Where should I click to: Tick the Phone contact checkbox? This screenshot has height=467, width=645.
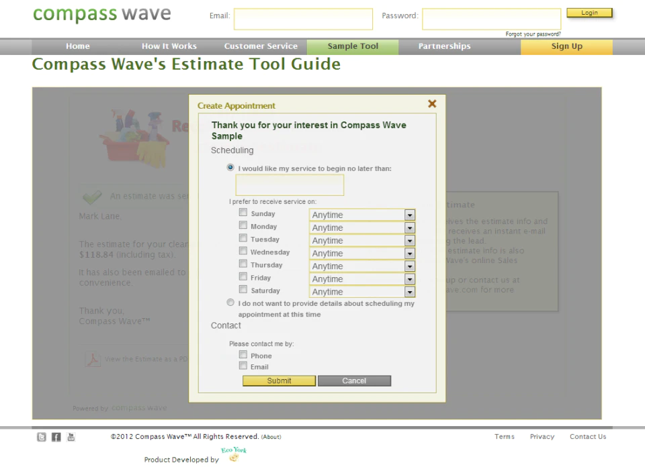(x=243, y=355)
